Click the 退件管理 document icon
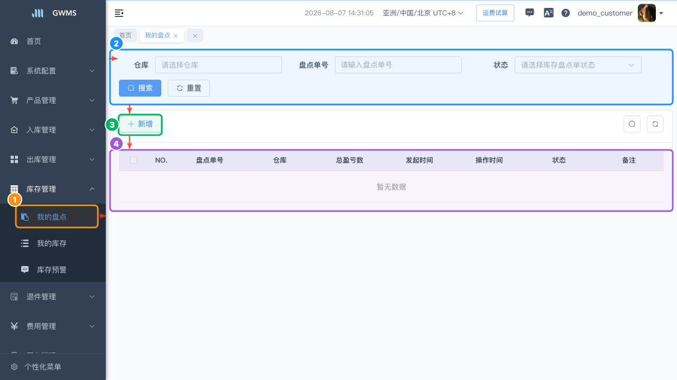The height and width of the screenshot is (380, 677). tap(14, 297)
